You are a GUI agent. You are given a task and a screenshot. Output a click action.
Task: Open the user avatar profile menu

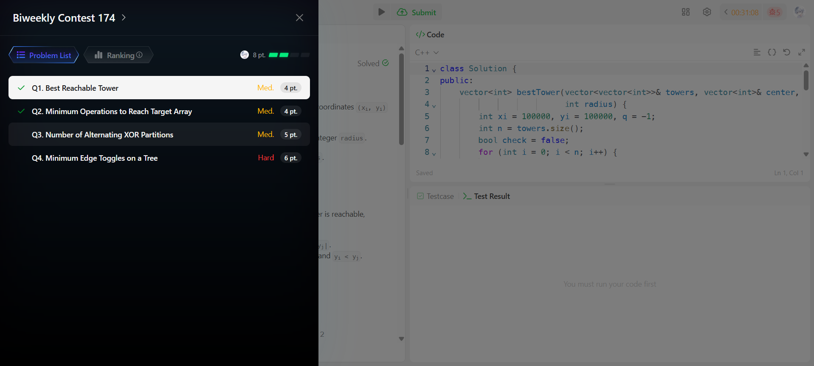tap(799, 12)
